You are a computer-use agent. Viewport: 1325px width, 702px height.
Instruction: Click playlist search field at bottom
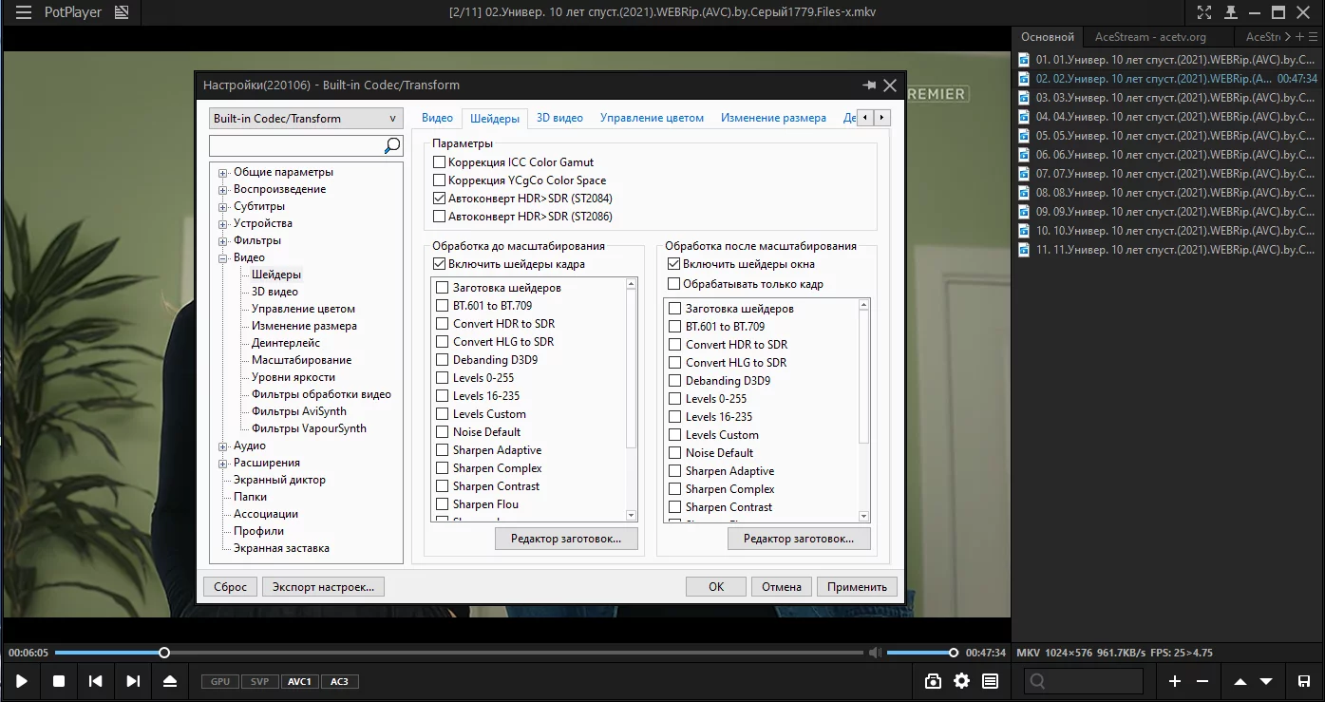[x=1083, y=681]
